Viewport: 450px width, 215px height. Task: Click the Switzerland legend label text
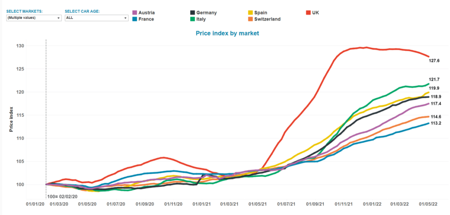point(268,19)
